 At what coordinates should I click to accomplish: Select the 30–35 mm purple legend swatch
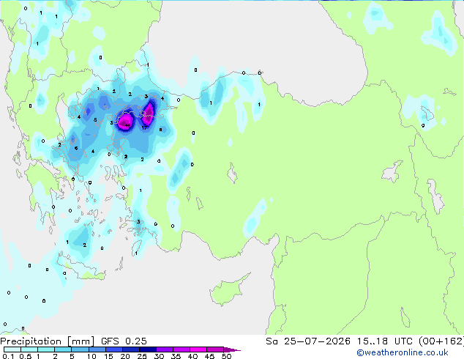(x=164, y=349)
